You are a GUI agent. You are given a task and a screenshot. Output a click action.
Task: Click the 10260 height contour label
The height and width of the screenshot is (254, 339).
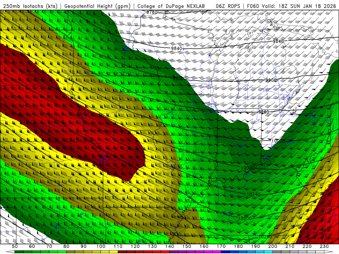(265, 237)
